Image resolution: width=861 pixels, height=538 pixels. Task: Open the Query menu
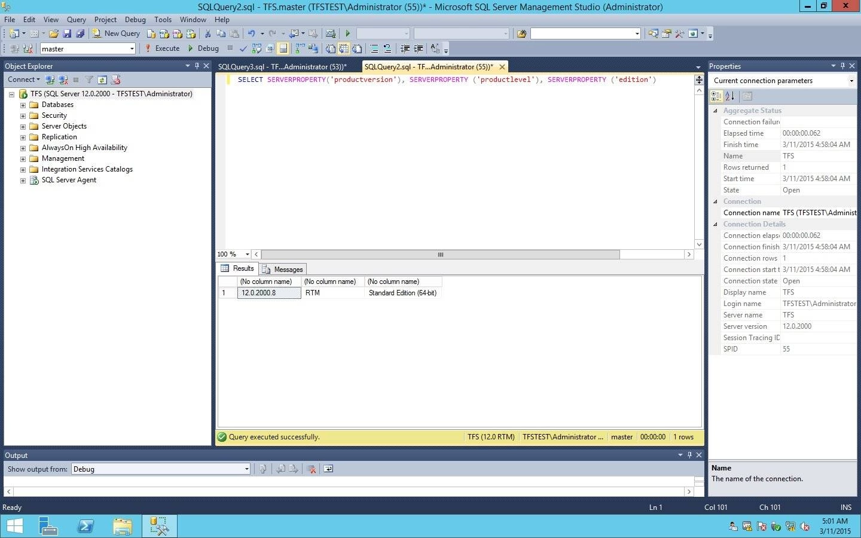(x=76, y=19)
